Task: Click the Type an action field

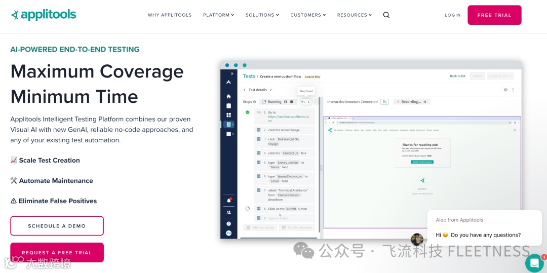Action: click(284, 218)
